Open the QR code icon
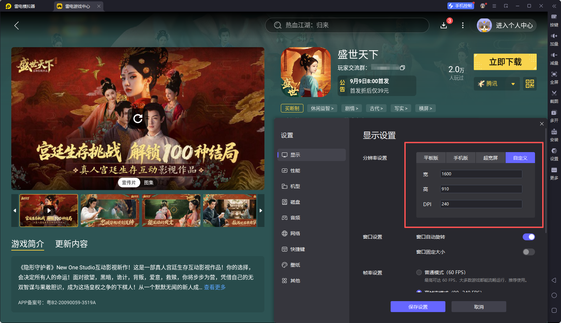The width and height of the screenshot is (561, 323). tap(530, 84)
